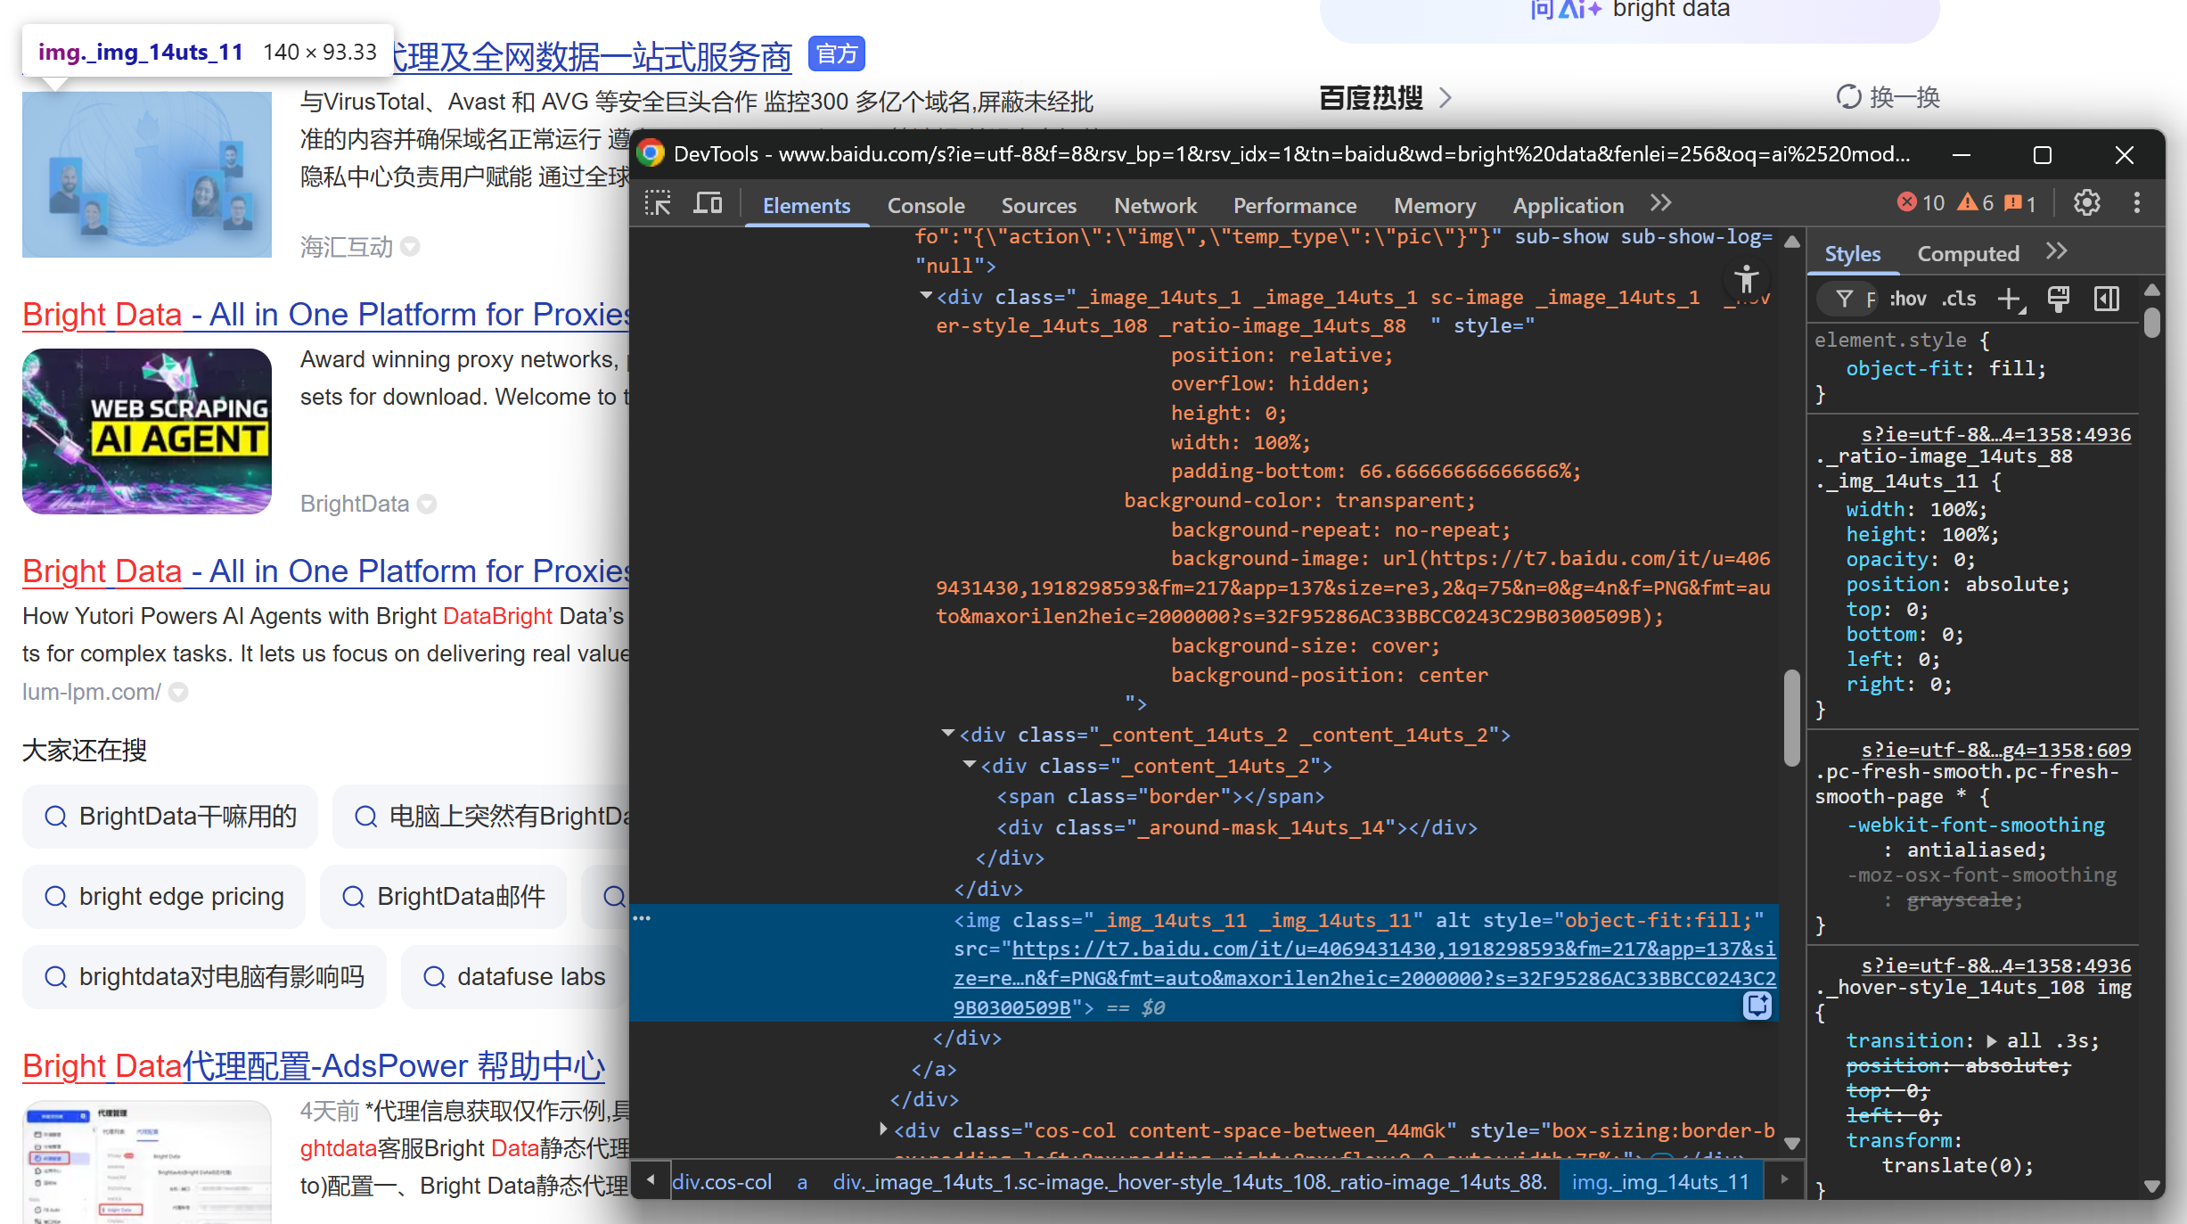Open the hidden panels chevron after Application
This screenshot has height=1224, width=2187.
coord(1659,202)
